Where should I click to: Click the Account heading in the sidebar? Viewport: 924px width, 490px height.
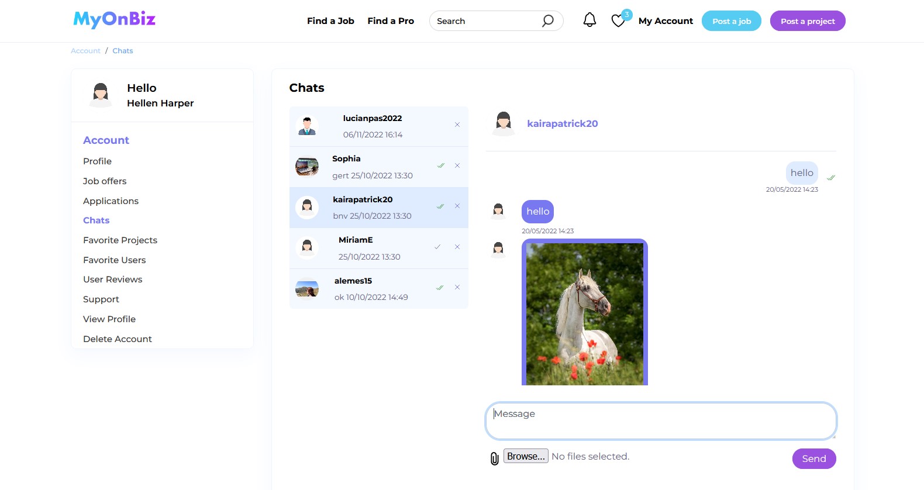click(x=106, y=140)
